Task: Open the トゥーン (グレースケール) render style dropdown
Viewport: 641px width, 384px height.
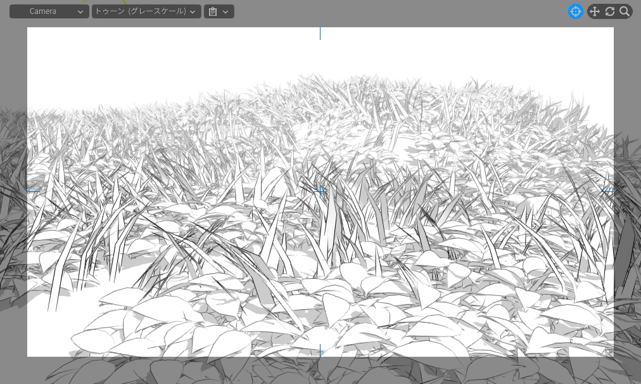Action: (146, 11)
